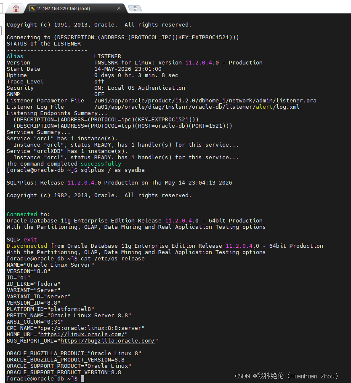Click the cat /etc/os-release command text
This screenshot has width=351, height=383.
click(113, 258)
